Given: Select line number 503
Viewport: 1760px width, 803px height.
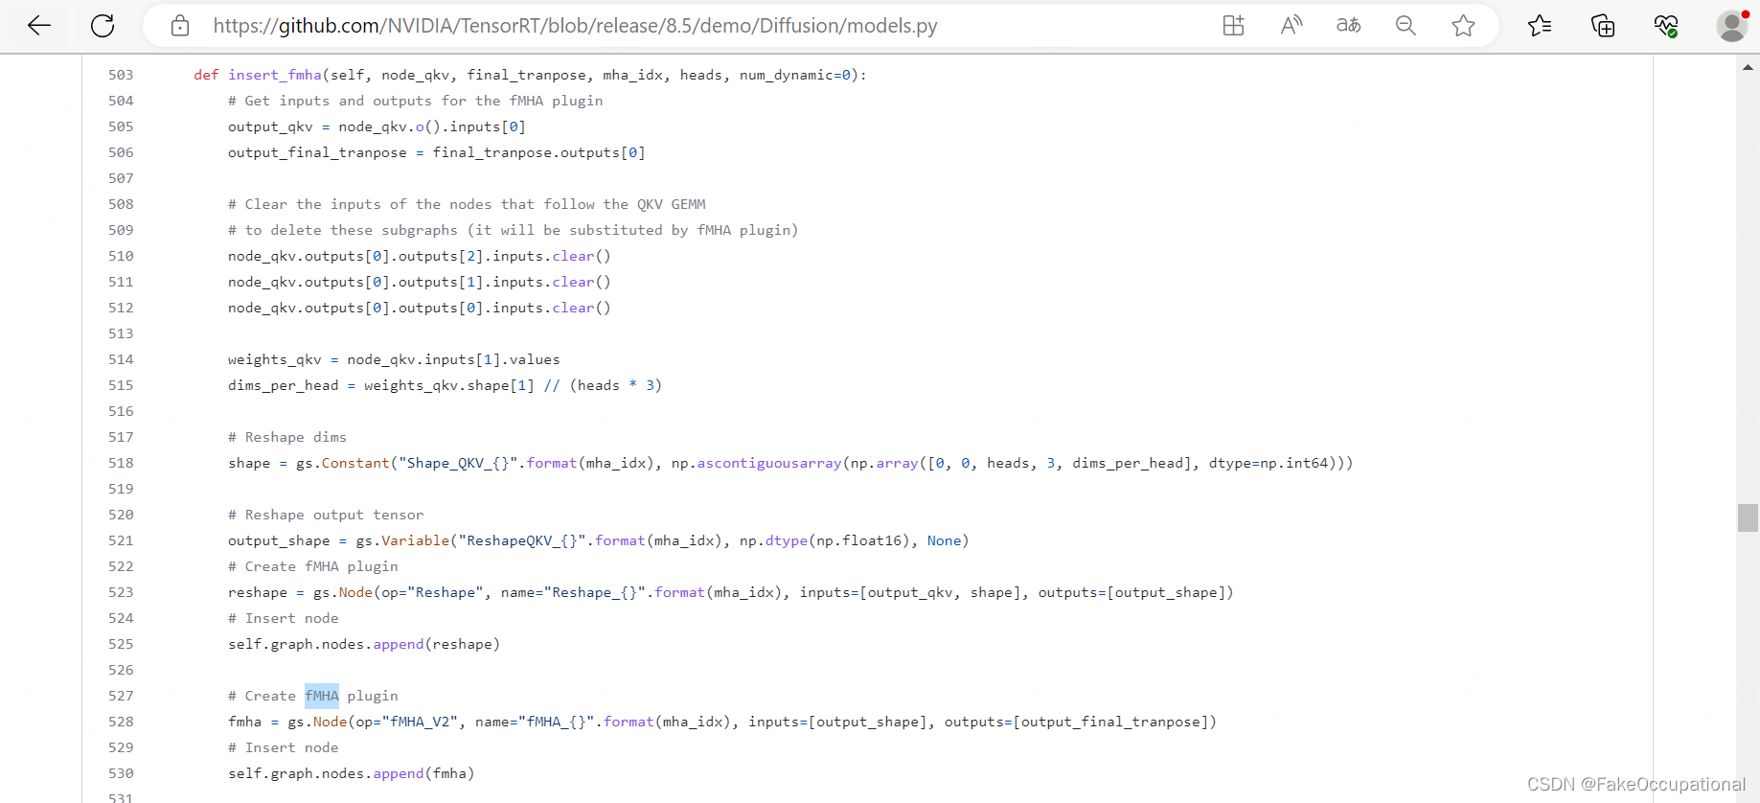Looking at the screenshot, I should [x=121, y=75].
